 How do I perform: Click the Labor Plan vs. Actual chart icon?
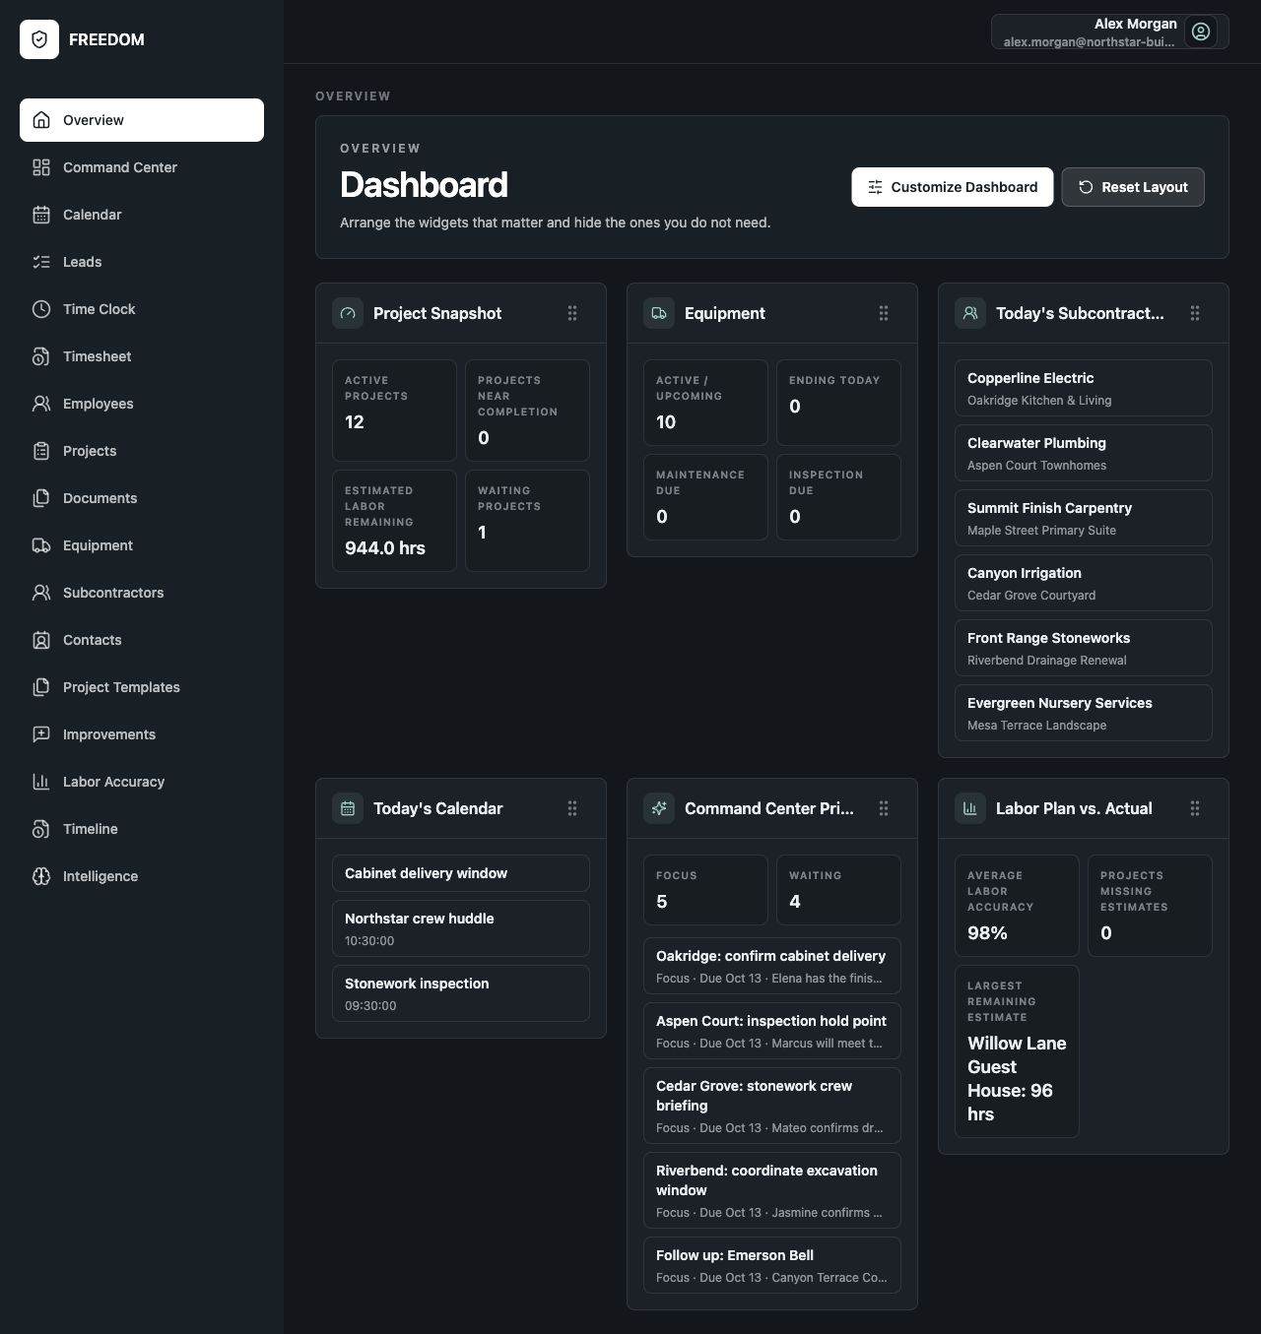click(970, 808)
